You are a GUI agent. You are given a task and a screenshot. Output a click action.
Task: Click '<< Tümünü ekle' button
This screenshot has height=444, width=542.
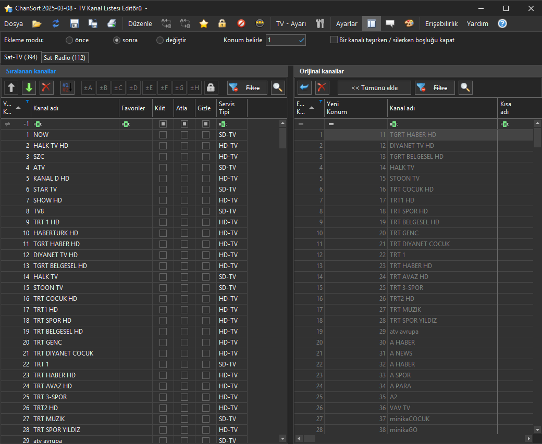click(374, 87)
